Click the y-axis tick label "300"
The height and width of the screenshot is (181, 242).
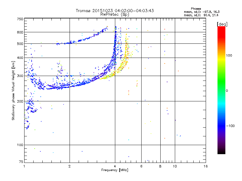[20, 76]
